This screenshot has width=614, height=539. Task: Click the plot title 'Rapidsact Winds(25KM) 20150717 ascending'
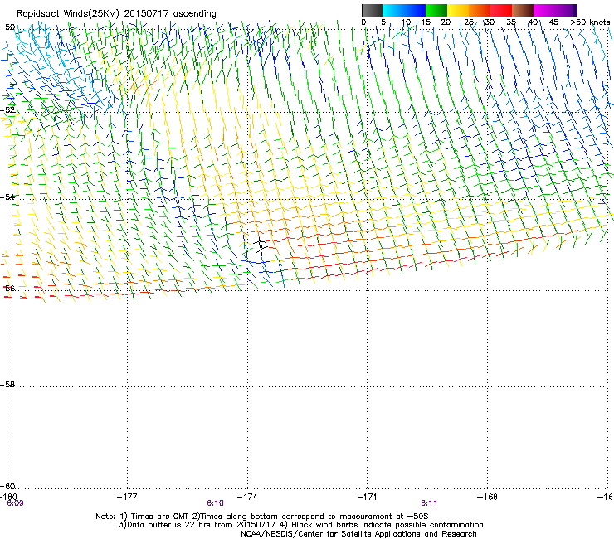(x=116, y=14)
